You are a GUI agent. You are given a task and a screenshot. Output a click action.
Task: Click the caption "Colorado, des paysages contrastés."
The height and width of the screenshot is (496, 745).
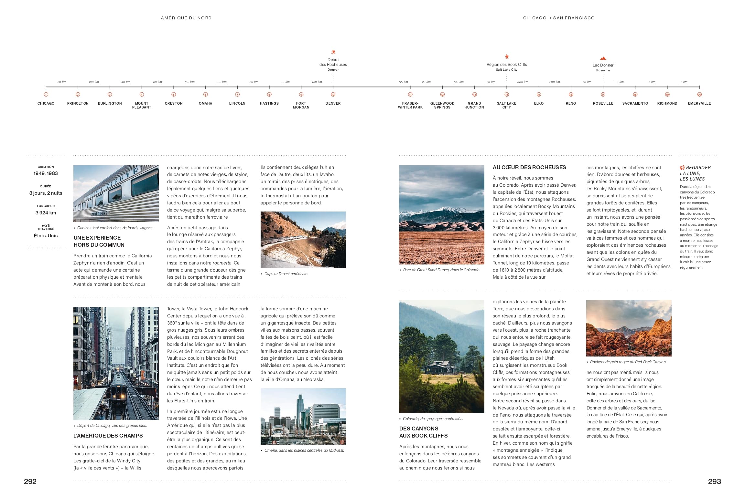(433, 419)
